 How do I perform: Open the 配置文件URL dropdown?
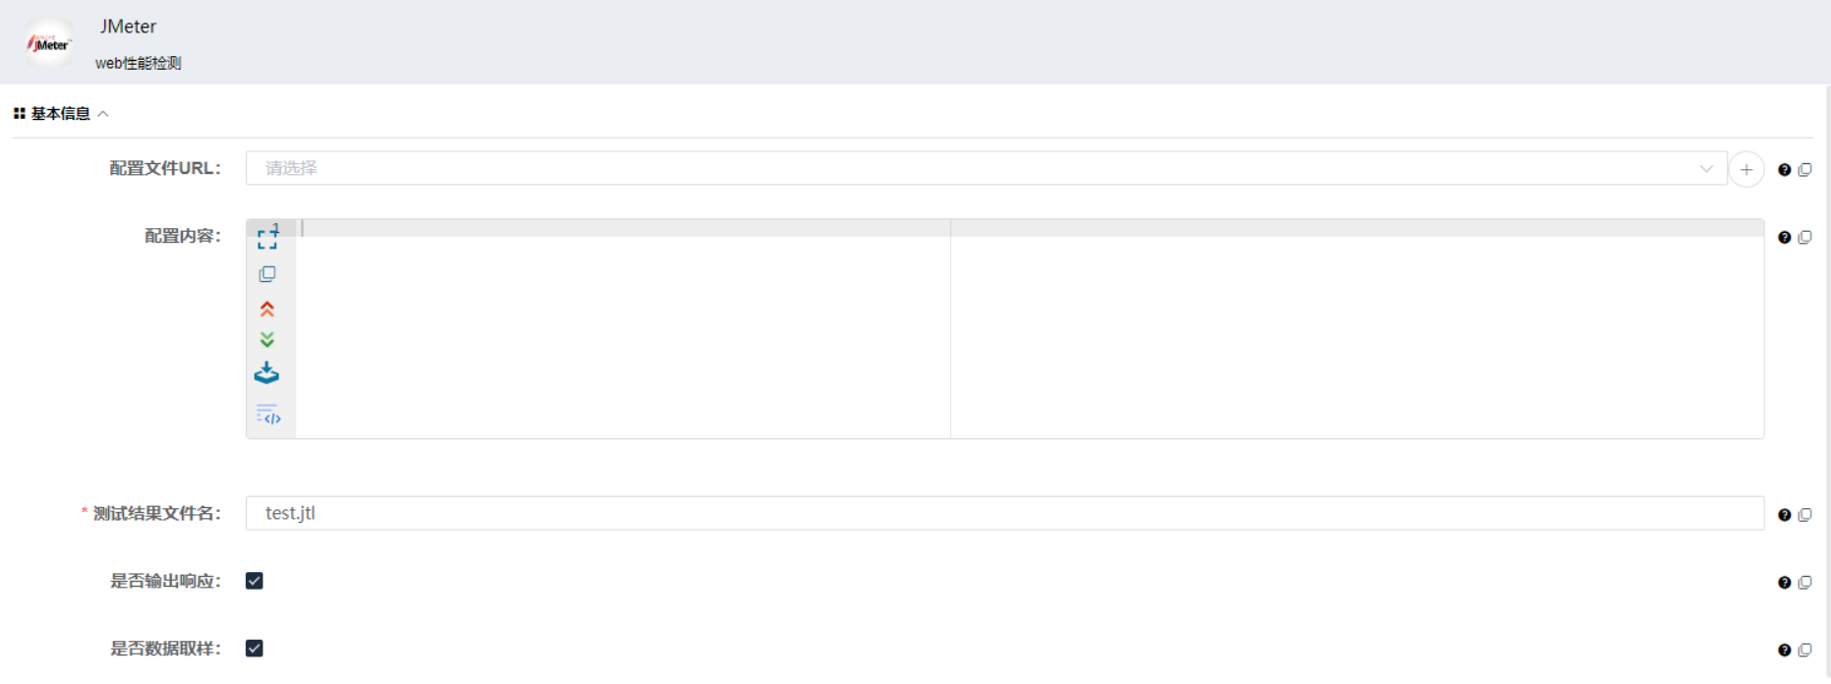pyautogui.click(x=983, y=168)
